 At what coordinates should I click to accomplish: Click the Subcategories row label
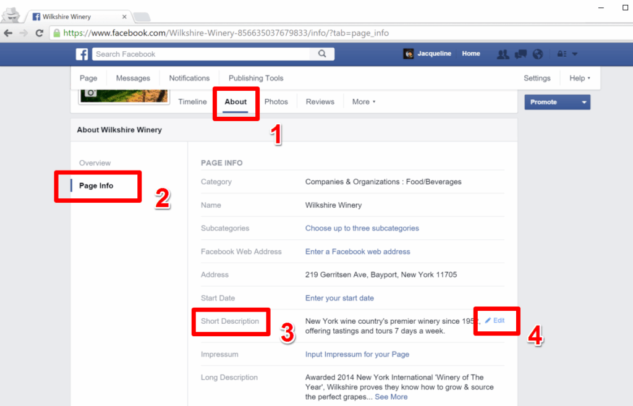pos(225,229)
